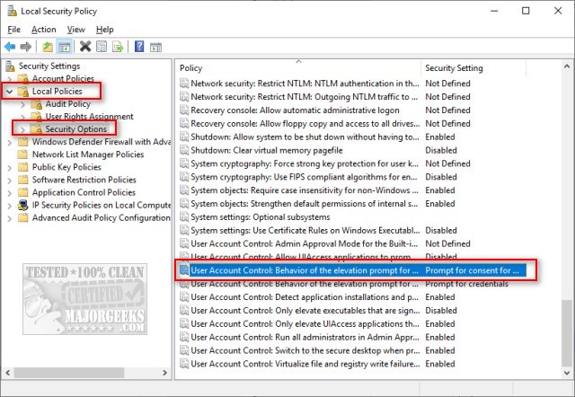Expand Software Restriction Policies node
Image resolution: width=575 pixels, height=397 pixels.
[x=10, y=180]
